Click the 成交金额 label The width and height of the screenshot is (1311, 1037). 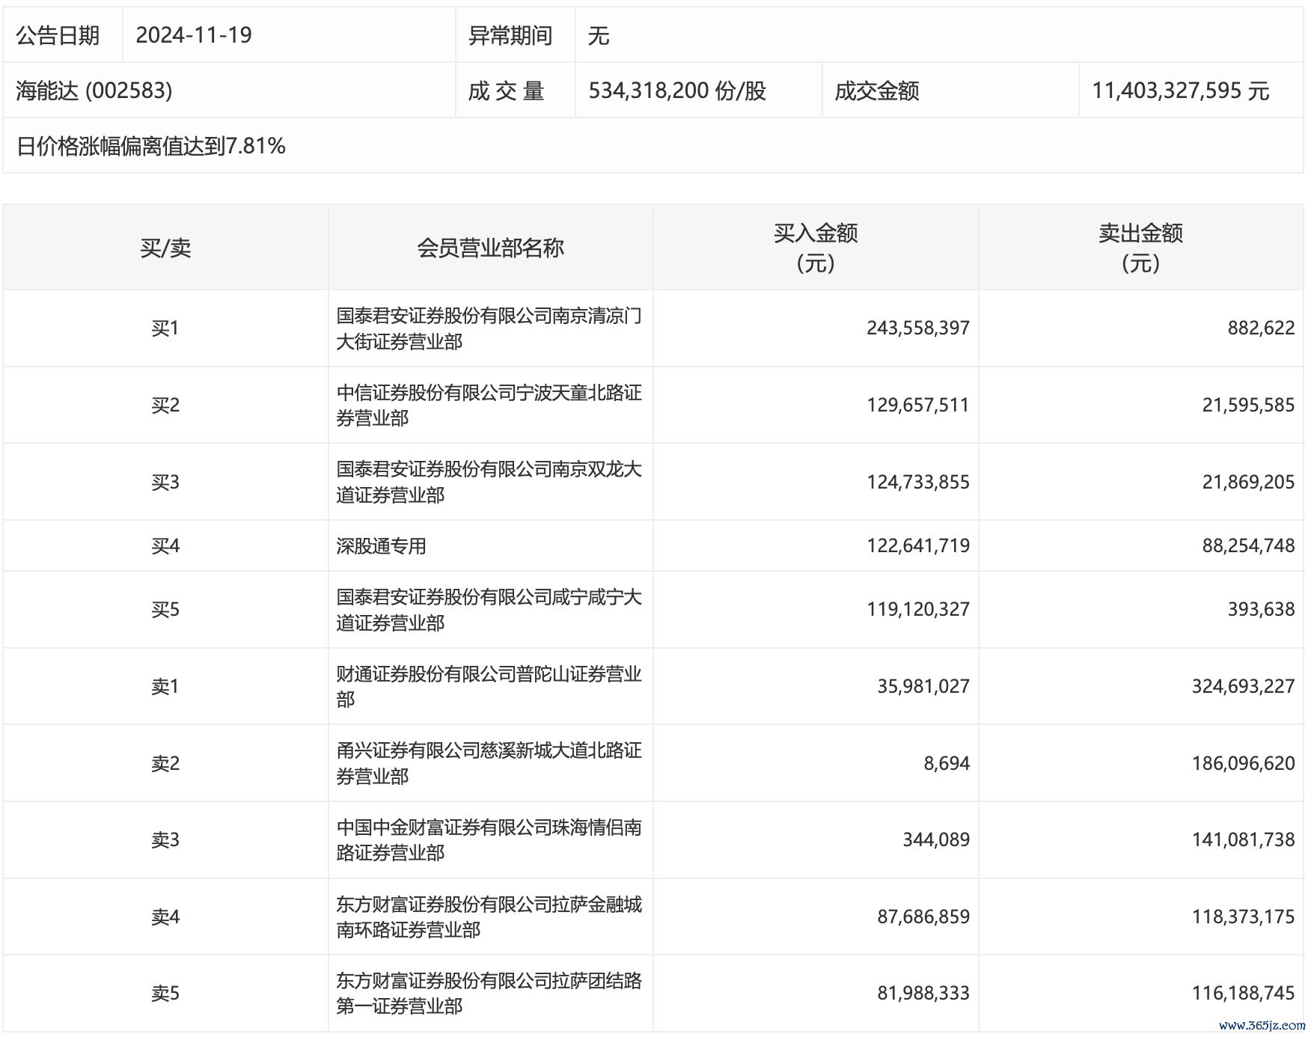click(877, 91)
